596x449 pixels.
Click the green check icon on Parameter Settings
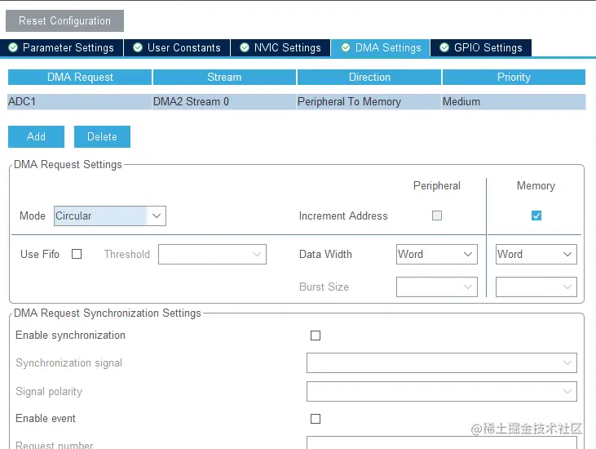point(13,47)
